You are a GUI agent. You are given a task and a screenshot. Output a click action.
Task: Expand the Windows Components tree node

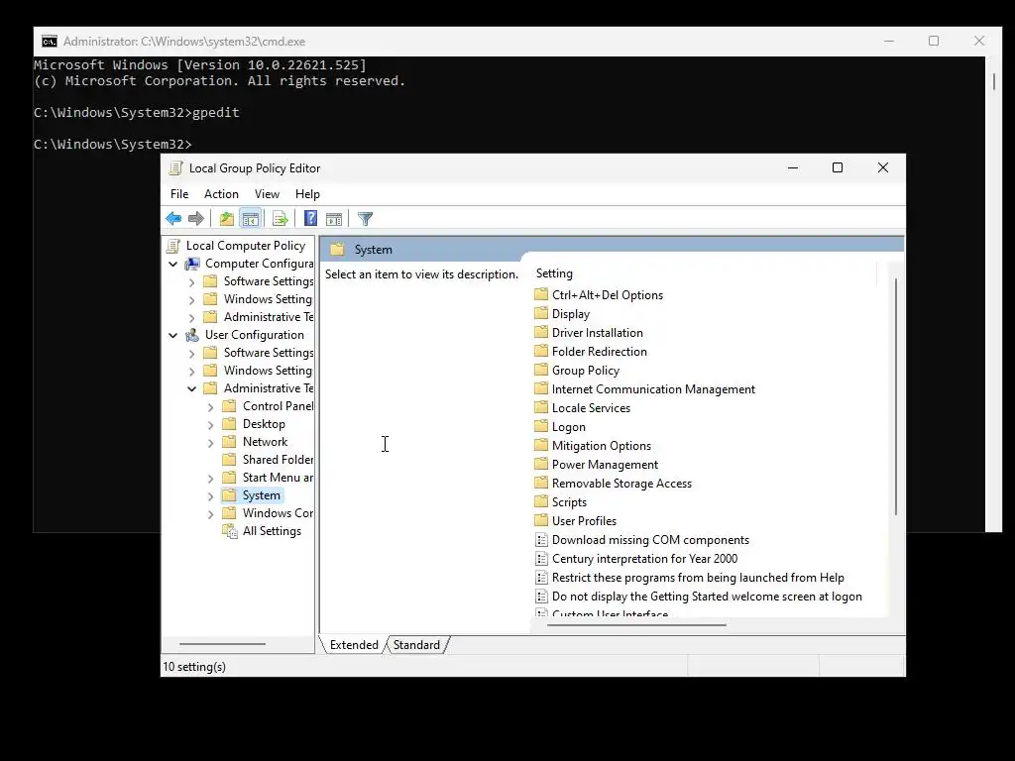click(210, 514)
